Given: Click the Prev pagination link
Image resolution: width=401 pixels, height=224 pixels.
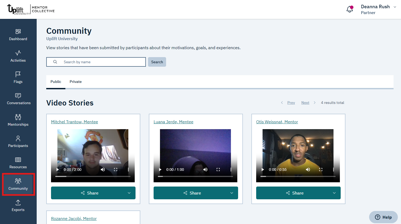Looking at the screenshot, I should click(291, 103).
